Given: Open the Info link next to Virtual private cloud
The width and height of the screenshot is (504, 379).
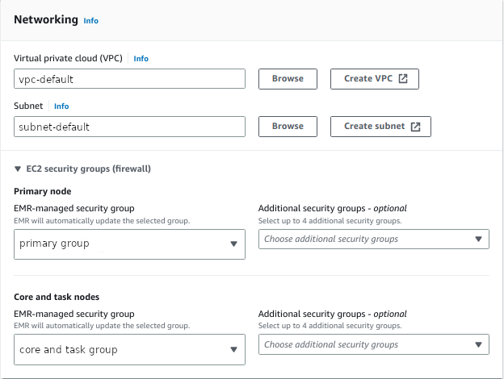Looking at the screenshot, I should [141, 59].
